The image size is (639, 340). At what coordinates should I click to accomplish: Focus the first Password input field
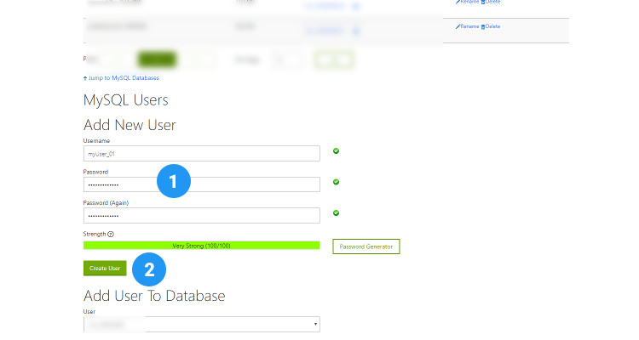(x=202, y=184)
